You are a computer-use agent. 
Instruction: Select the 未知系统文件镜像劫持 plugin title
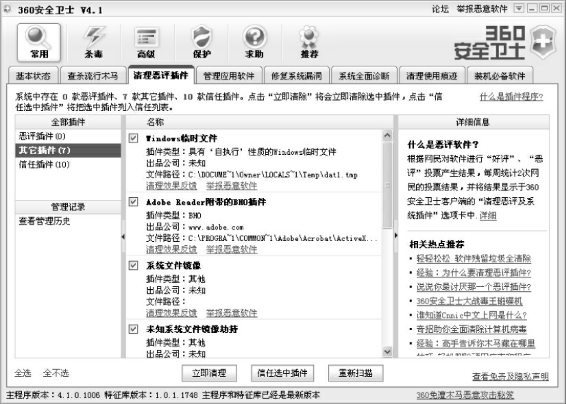click(192, 329)
